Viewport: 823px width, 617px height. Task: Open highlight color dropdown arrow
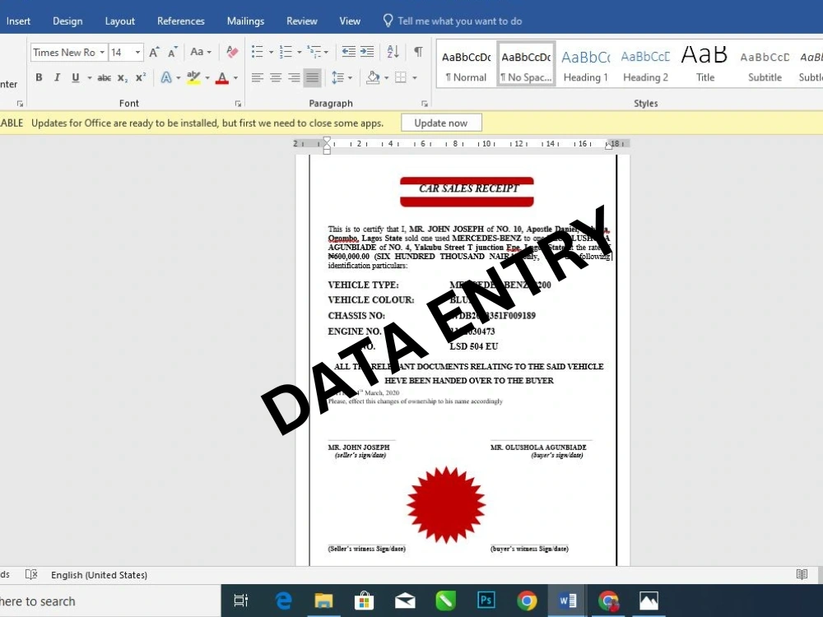(x=207, y=77)
